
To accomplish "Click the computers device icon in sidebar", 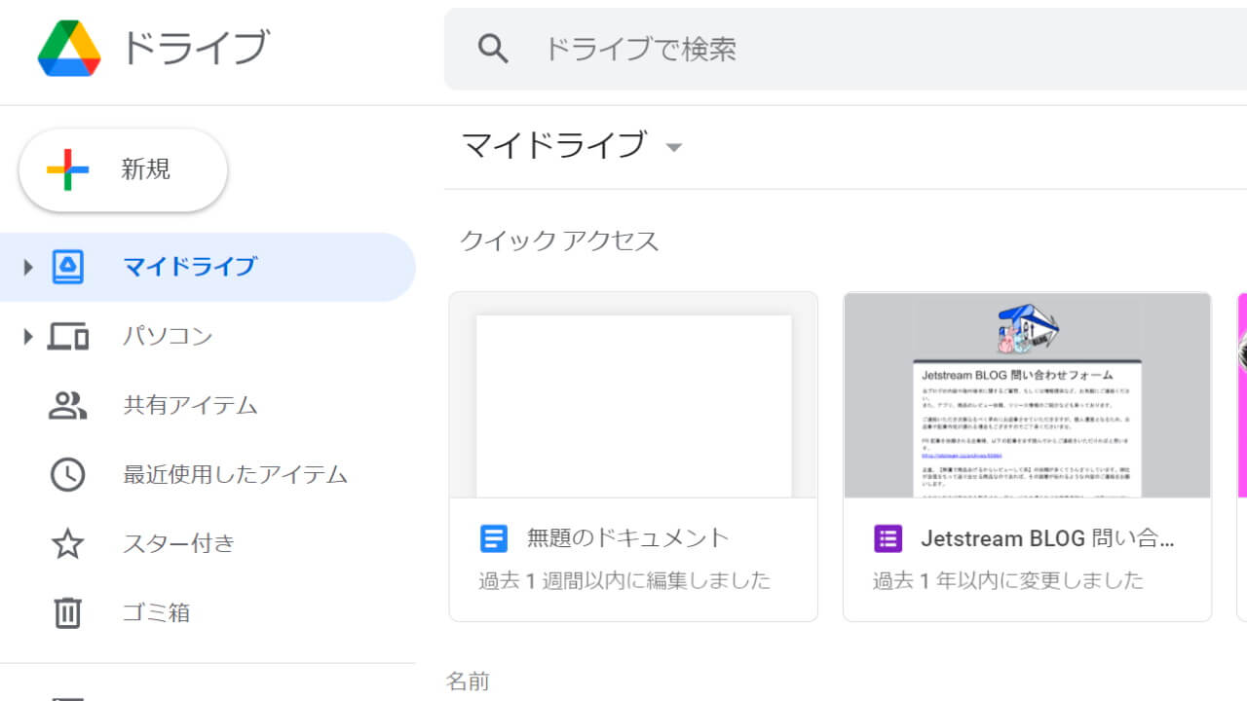I will [67, 337].
